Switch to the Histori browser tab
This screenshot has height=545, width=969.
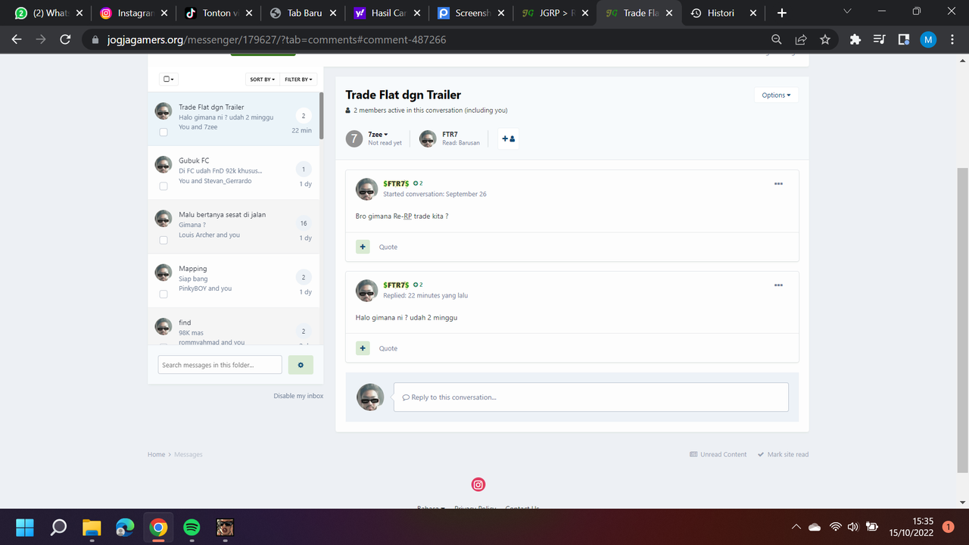(x=724, y=13)
